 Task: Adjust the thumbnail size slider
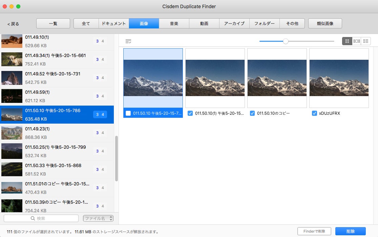point(286,41)
